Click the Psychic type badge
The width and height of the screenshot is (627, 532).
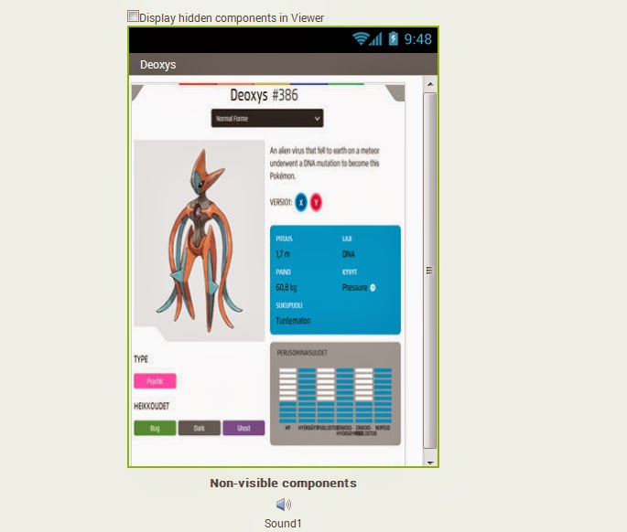[156, 381]
